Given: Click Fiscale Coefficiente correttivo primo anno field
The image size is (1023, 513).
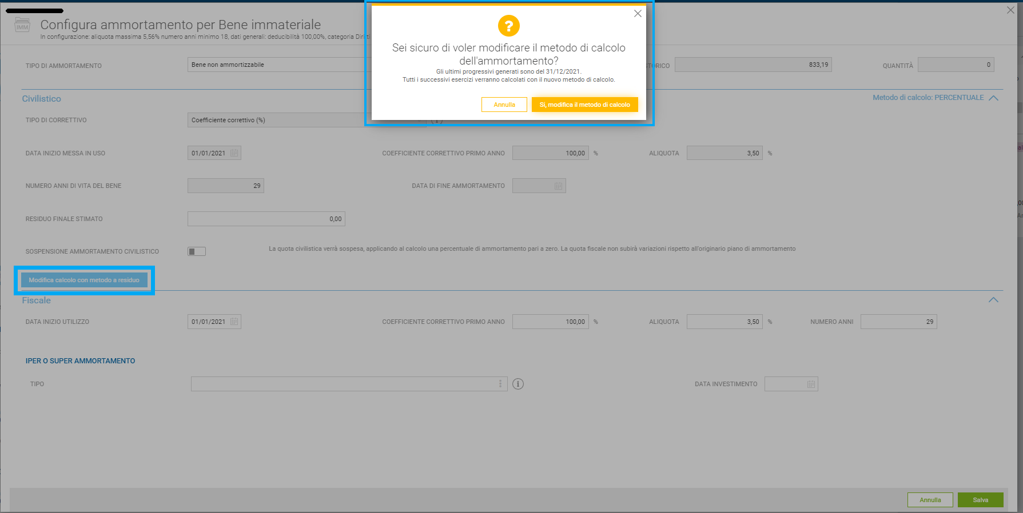Looking at the screenshot, I should pos(551,322).
